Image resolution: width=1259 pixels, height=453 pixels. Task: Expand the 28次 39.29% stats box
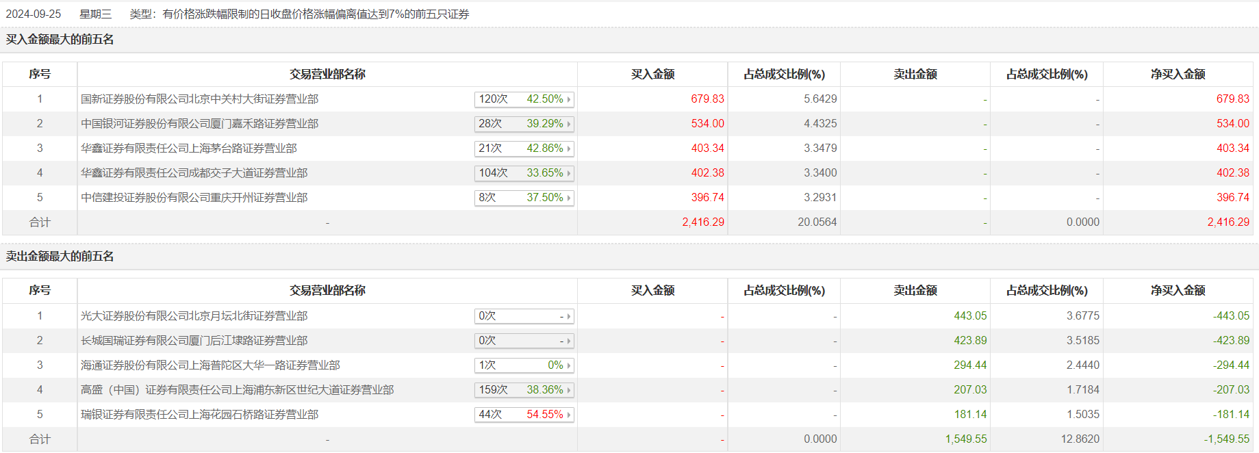524,124
